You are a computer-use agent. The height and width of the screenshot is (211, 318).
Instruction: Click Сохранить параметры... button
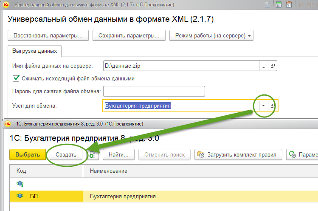(x=129, y=36)
